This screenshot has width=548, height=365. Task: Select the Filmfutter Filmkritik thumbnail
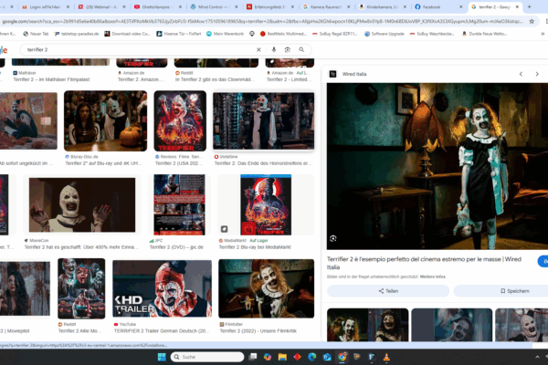point(267,288)
